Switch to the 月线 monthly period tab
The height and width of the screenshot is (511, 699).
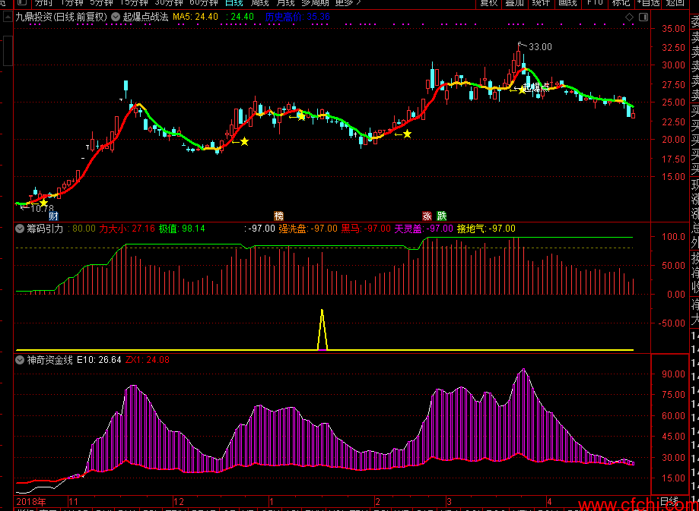(285, 3)
